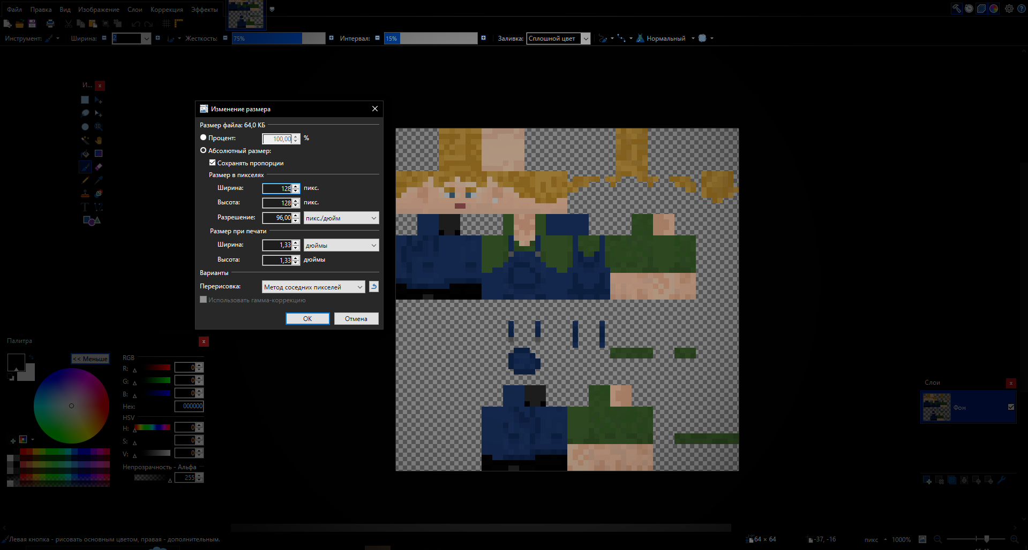Image resolution: width=1028 pixels, height=550 pixels.
Task: Open the Перерисовка resampling method dropdown
Action: click(313, 287)
